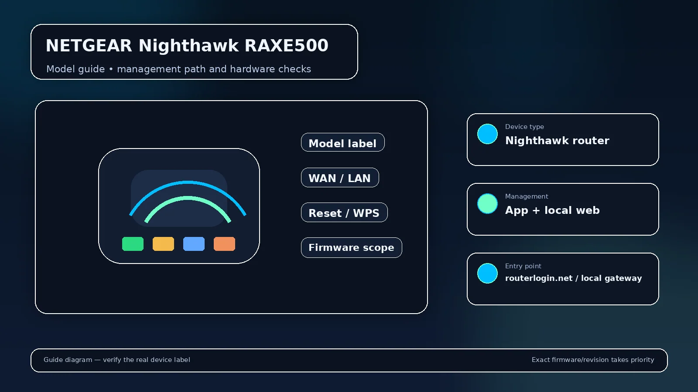Click Exact firmware/revision takes priority text

(x=593, y=360)
